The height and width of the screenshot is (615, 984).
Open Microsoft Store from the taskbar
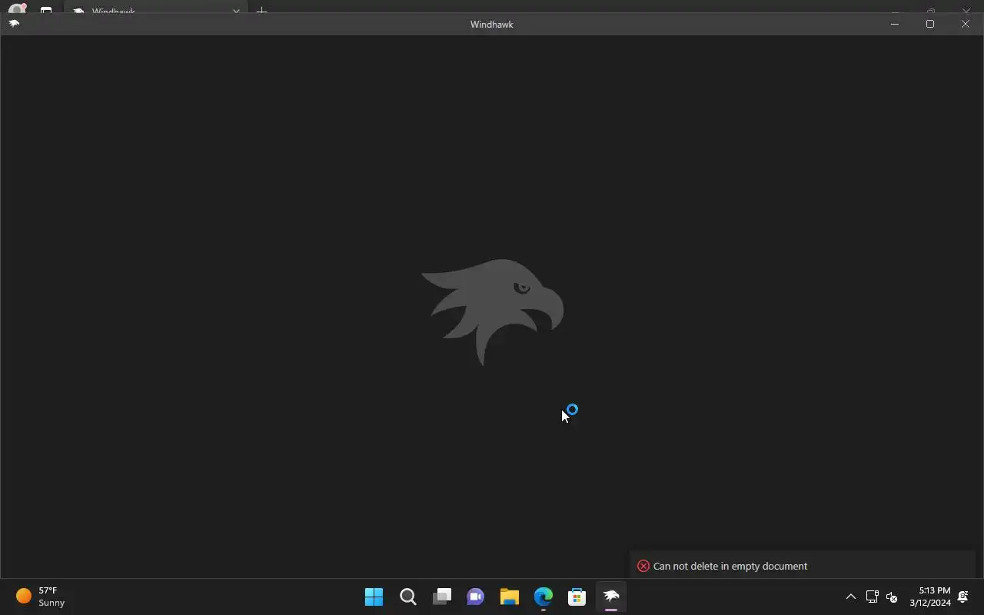point(577,597)
